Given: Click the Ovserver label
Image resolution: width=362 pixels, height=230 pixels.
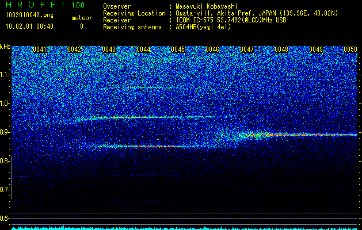Looking at the screenshot, I should point(117,6).
